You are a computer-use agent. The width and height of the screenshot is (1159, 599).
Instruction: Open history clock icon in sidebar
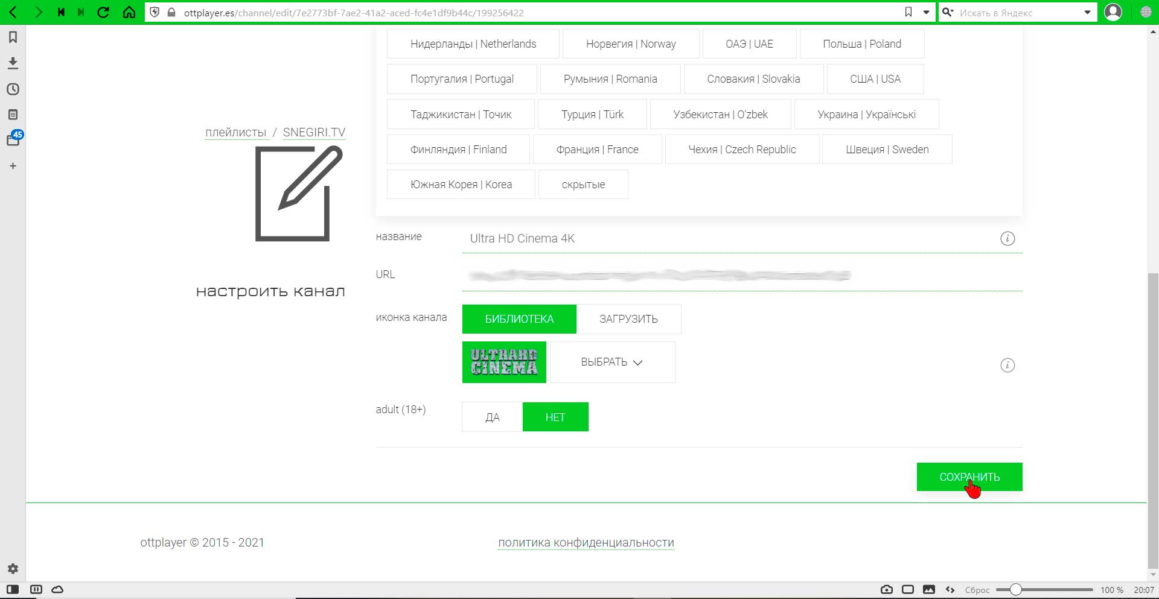pos(13,89)
